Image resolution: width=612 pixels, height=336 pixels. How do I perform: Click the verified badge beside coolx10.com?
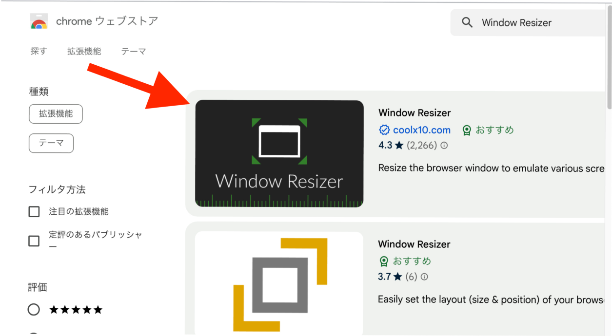(384, 130)
